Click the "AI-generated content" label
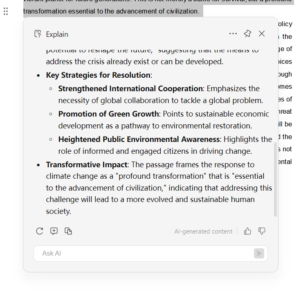301x301 pixels. [x=203, y=231]
